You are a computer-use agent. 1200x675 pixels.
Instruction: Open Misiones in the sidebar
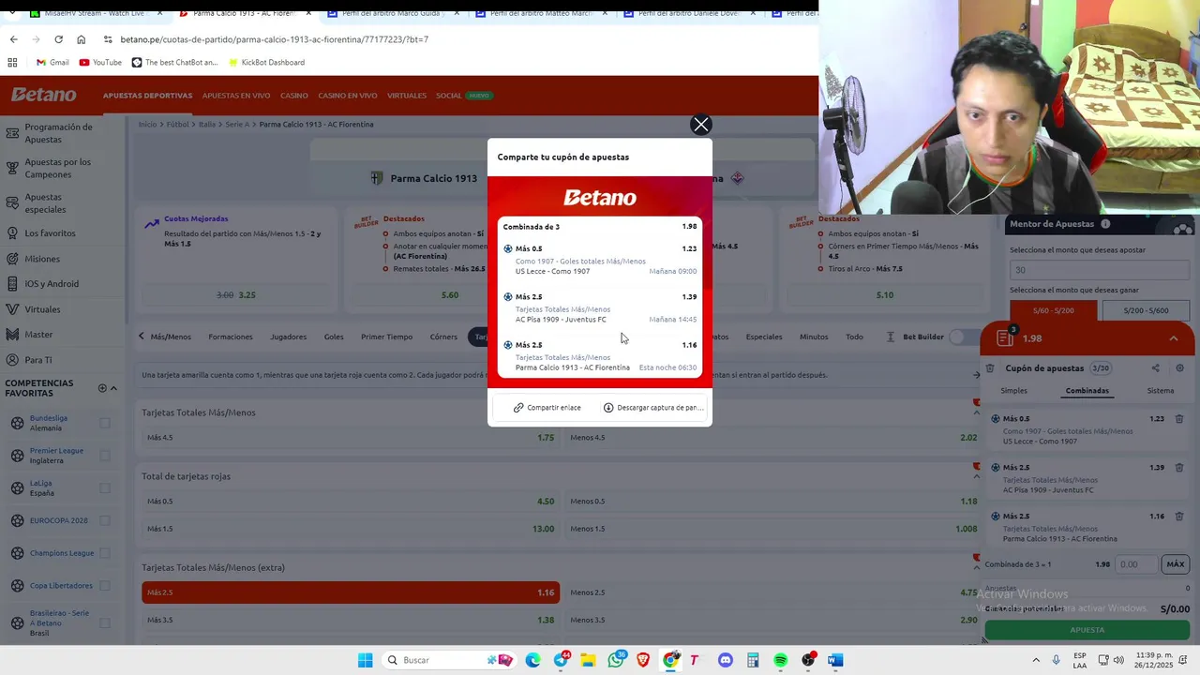pos(42,259)
